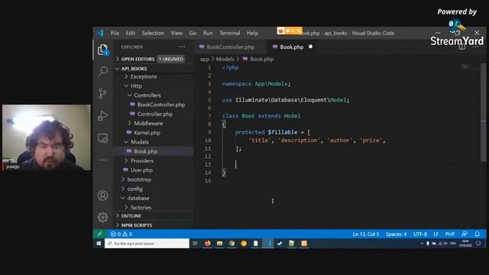Click Models in the breadcrumb path
This screenshot has width=489, height=275.
(x=225, y=59)
